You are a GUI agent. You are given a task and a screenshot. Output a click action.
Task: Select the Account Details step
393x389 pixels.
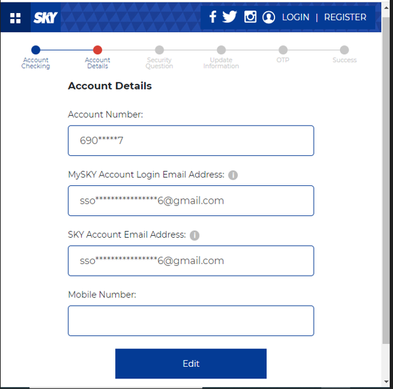tap(98, 50)
